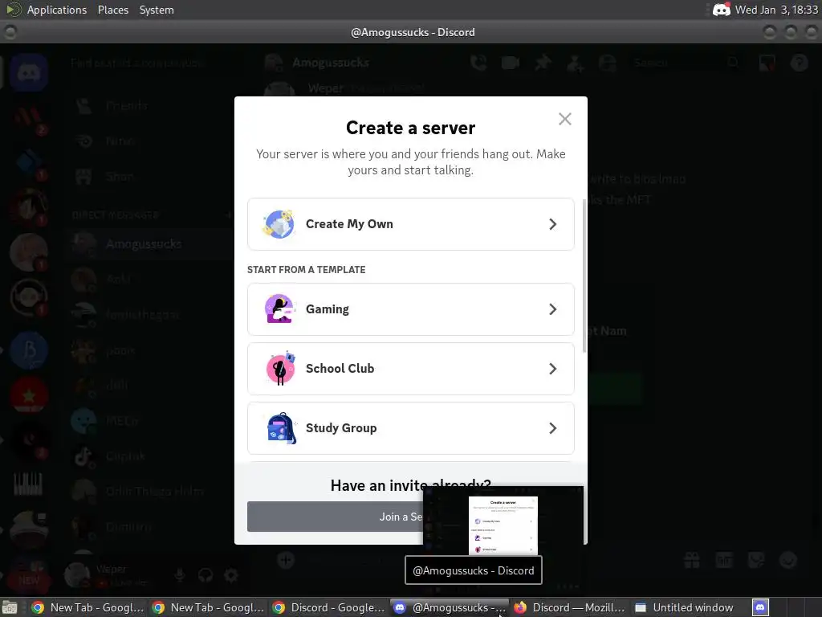Click the Discord window preview thumbnail
Image resolution: width=822 pixels, height=617 pixels.
pos(503,520)
